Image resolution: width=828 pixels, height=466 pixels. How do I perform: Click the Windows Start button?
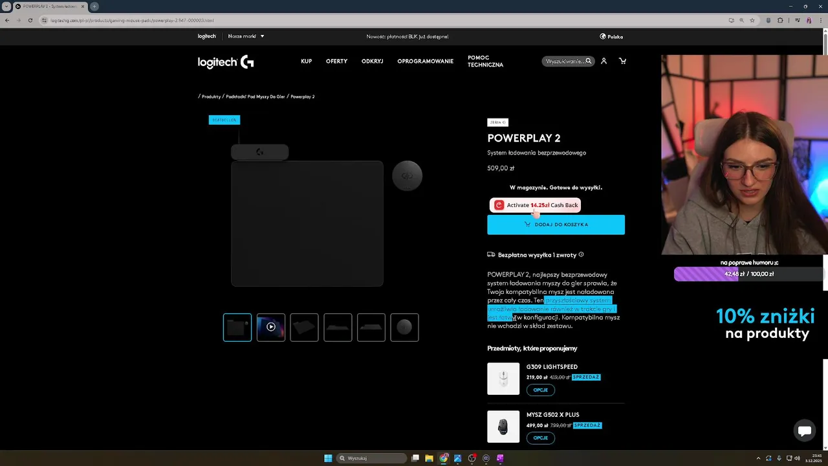(328, 458)
